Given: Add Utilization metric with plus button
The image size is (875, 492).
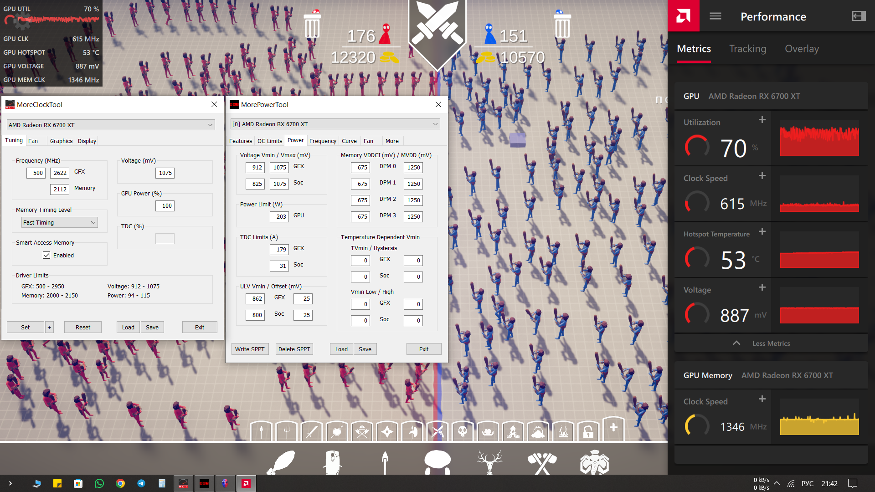Looking at the screenshot, I should point(762,120).
